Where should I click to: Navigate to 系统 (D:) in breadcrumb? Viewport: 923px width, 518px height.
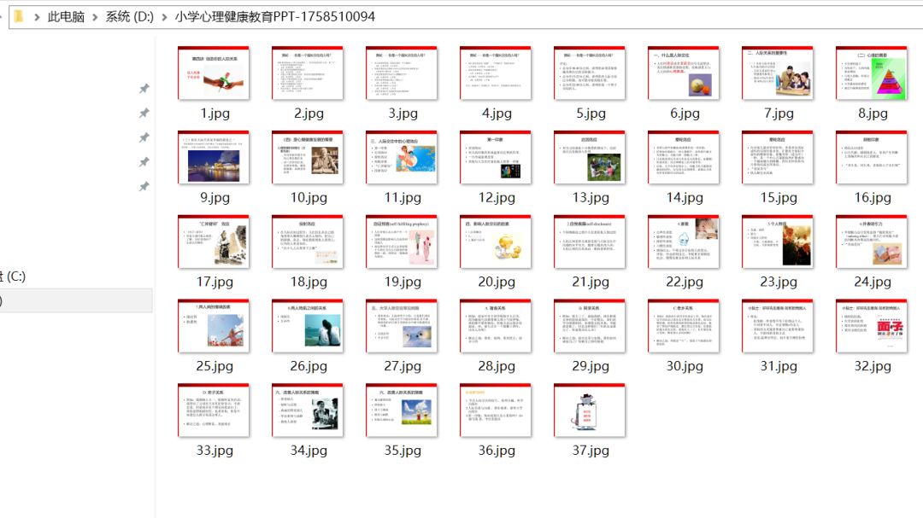point(130,16)
